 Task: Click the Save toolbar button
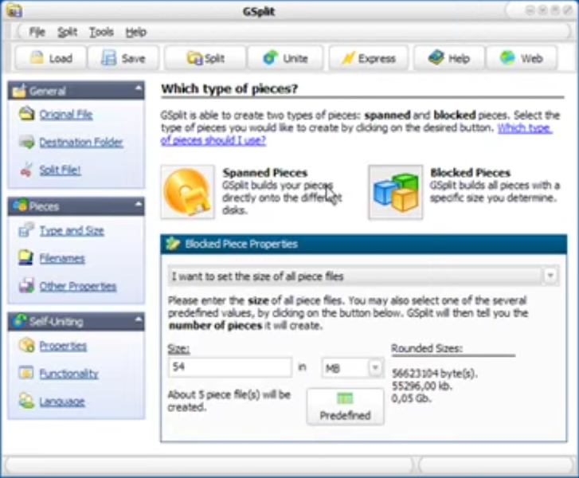pos(123,58)
